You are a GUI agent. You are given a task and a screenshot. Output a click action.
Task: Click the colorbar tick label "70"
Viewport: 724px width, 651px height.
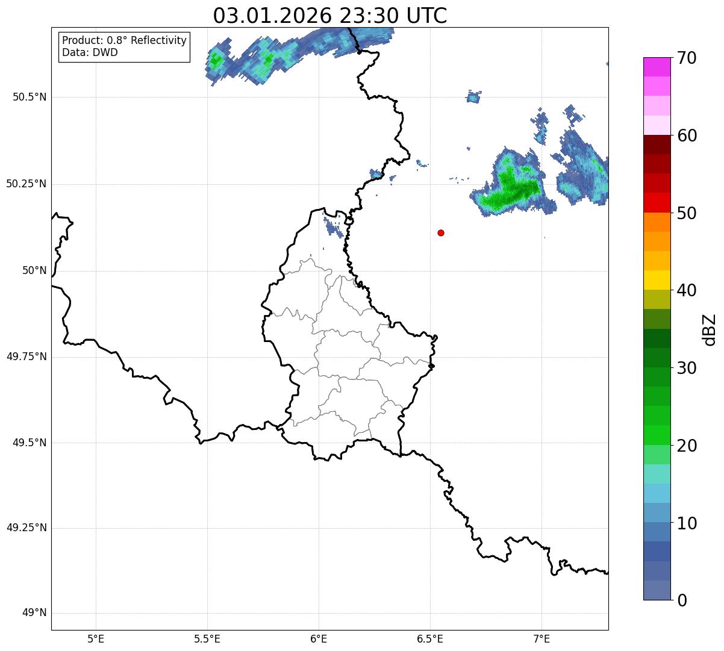click(x=687, y=58)
